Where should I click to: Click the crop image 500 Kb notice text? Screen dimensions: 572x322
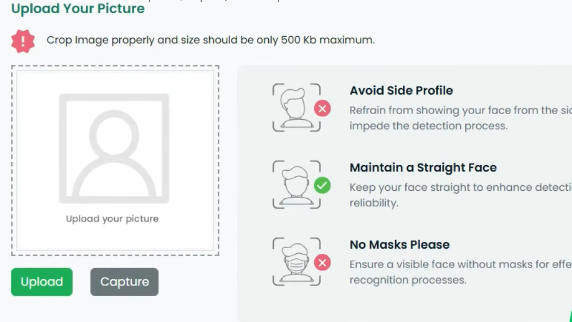(x=210, y=40)
